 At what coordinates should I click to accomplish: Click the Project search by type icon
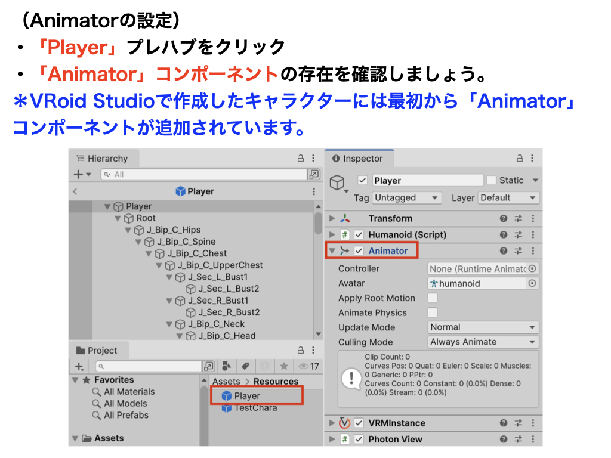click(x=226, y=366)
